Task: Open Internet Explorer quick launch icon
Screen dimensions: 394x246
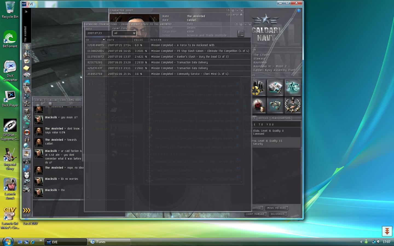Action: (33, 242)
